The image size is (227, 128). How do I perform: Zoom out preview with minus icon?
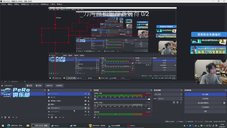pyautogui.click(x=2, y=82)
